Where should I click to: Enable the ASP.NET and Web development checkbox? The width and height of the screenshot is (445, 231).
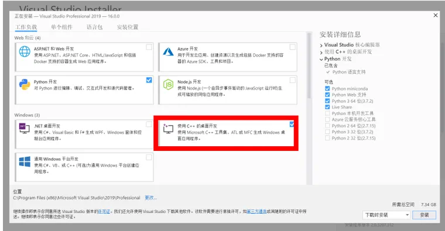point(149,47)
